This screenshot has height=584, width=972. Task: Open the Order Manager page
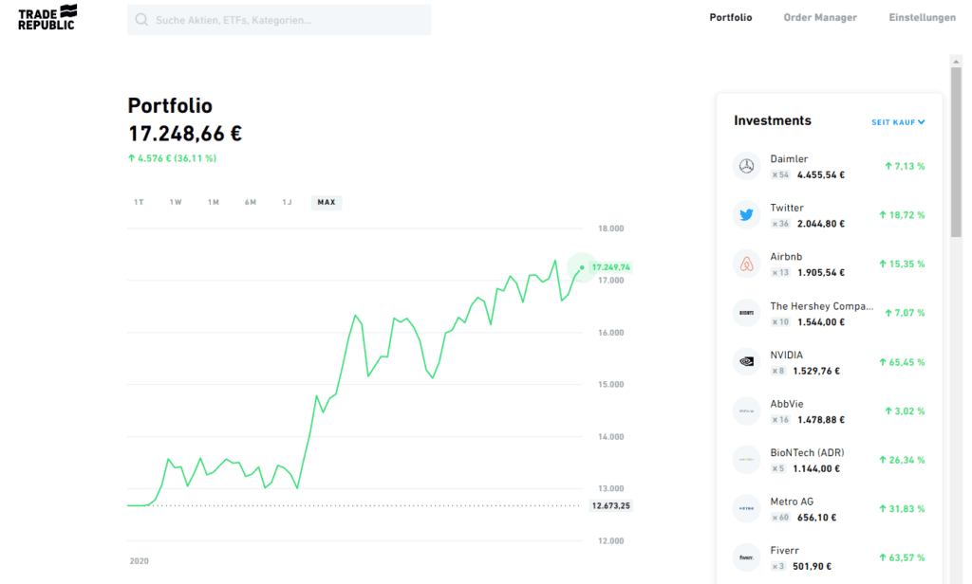click(x=820, y=17)
